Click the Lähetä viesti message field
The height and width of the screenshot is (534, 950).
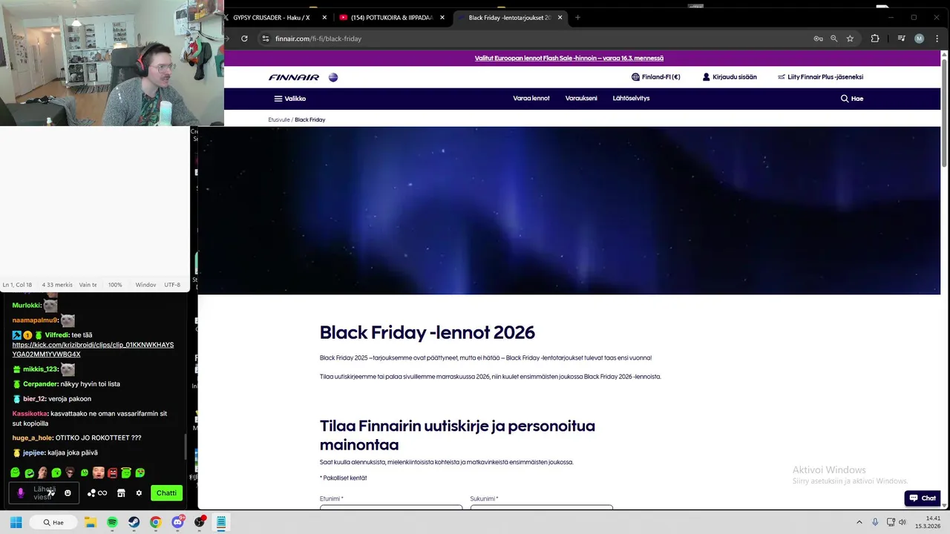point(45,492)
